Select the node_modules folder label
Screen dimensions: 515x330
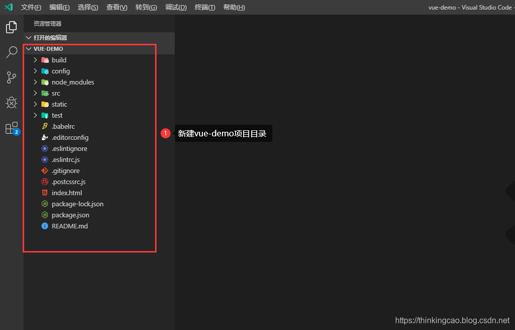point(73,82)
